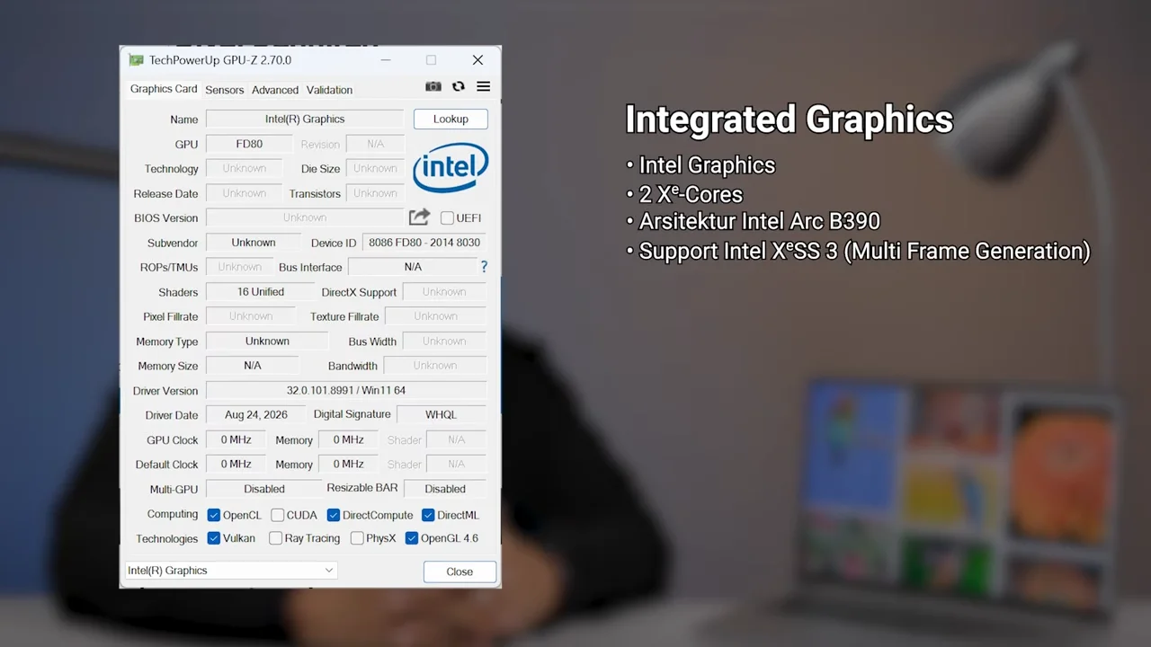The height and width of the screenshot is (647, 1151).
Task: Toggle the UEFI checkbox
Action: coord(447,217)
